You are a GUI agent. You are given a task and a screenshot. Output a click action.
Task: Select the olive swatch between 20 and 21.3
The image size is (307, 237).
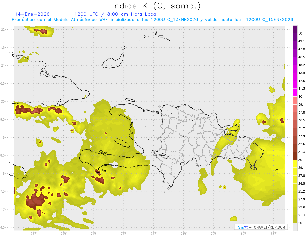pyautogui.click(x=295, y=219)
